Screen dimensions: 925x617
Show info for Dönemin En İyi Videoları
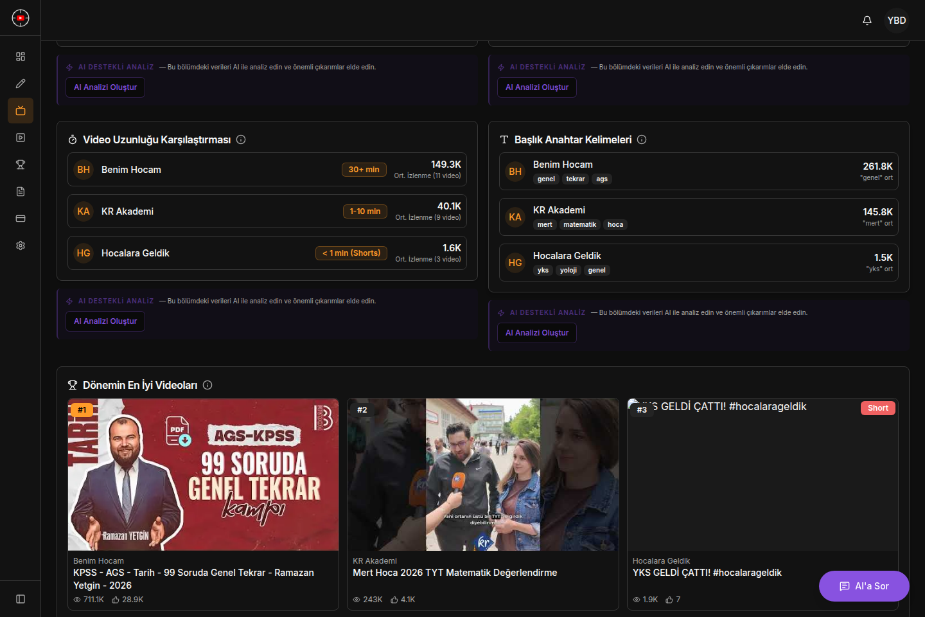coord(207,385)
